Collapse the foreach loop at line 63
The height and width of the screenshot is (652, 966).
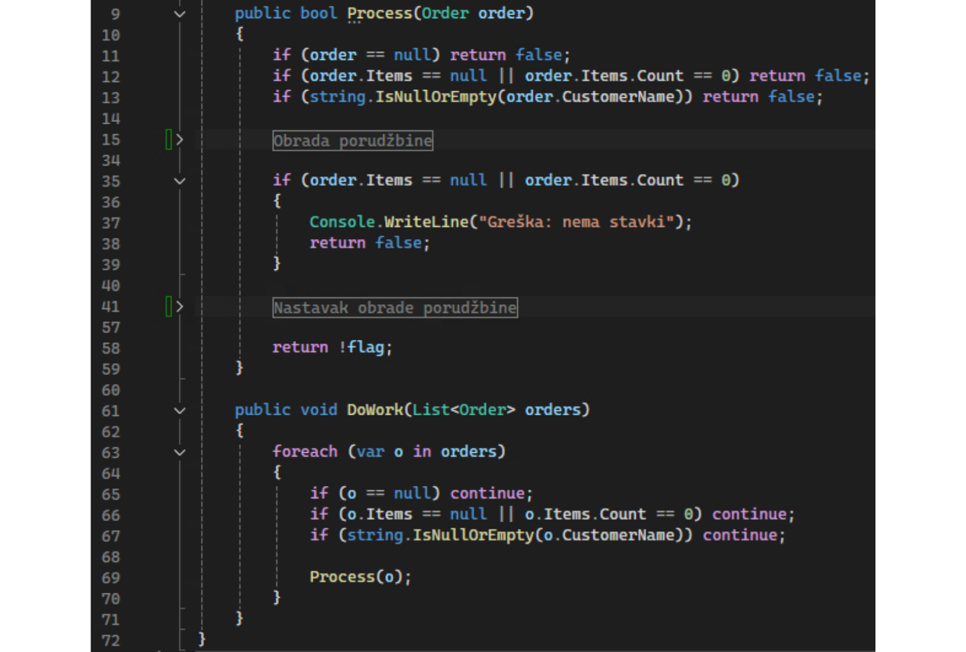tap(179, 453)
